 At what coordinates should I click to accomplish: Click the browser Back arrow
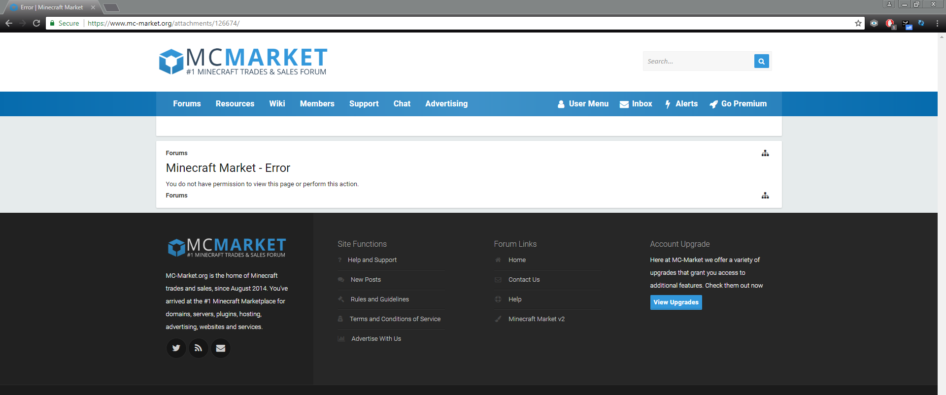pos(9,23)
